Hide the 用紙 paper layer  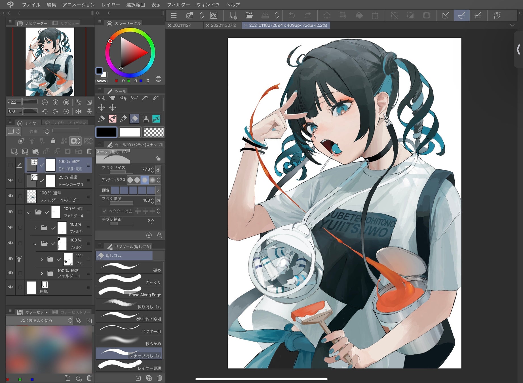pyautogui.click(x=10, y=287)
